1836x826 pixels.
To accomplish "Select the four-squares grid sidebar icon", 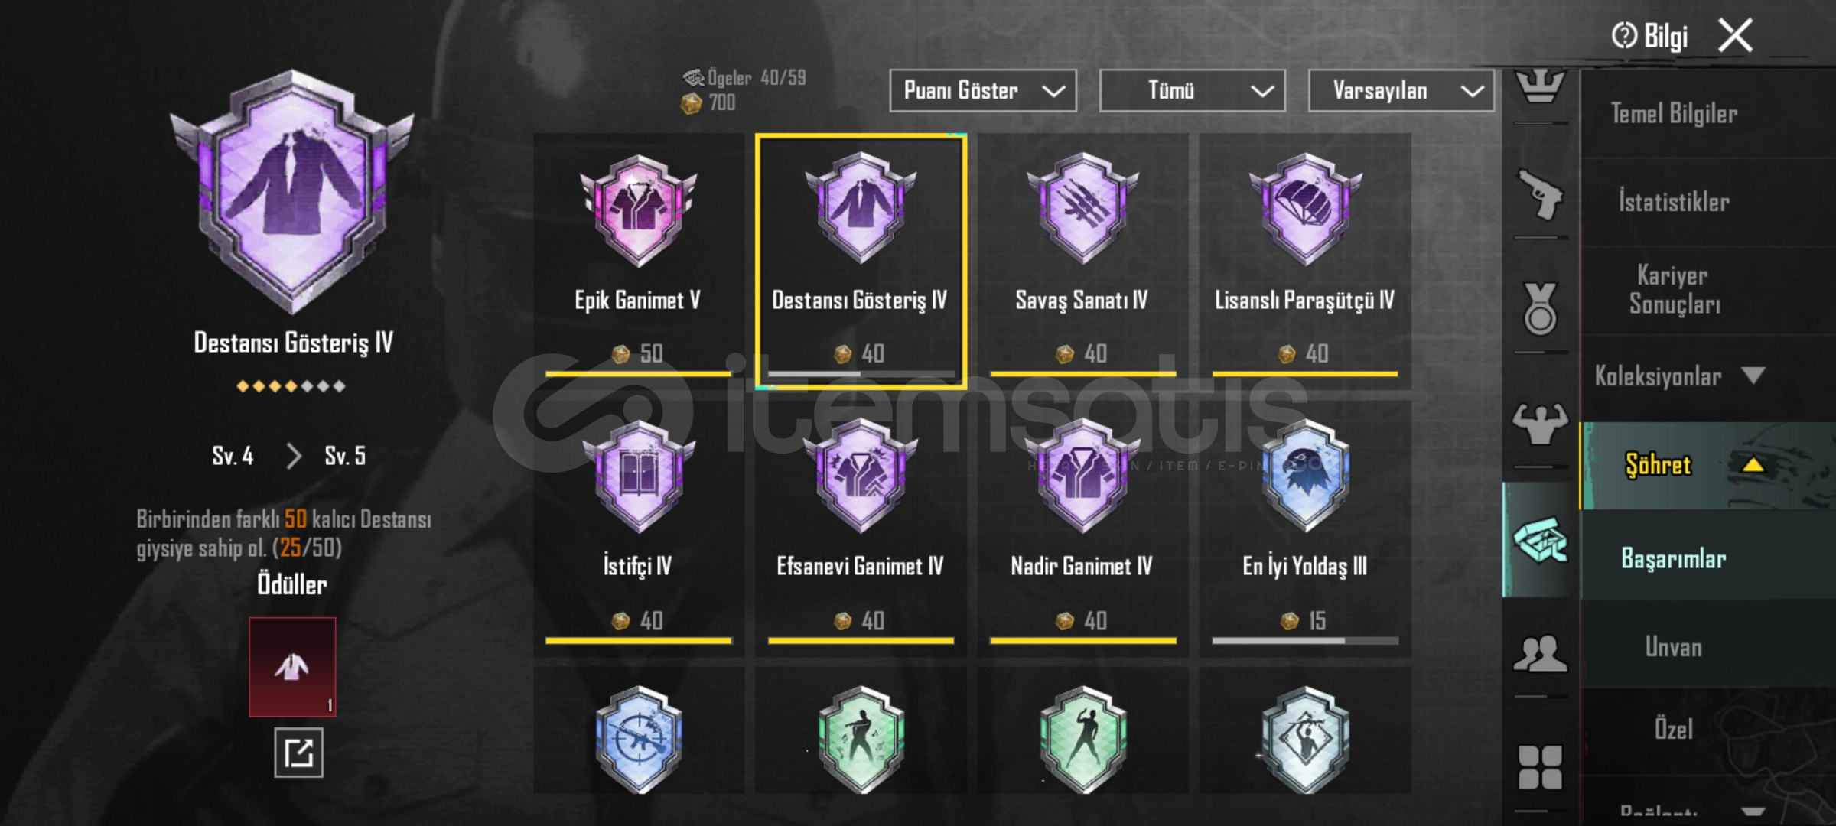I will click(x=1540, y=767).
